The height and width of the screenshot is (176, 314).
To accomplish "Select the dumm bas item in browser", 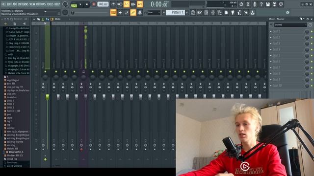I will coord(12,97).
